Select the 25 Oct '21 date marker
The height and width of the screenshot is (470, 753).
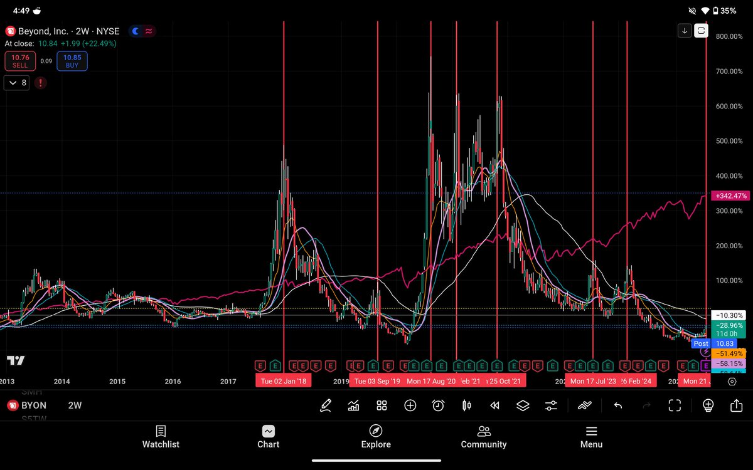(505, 381)
